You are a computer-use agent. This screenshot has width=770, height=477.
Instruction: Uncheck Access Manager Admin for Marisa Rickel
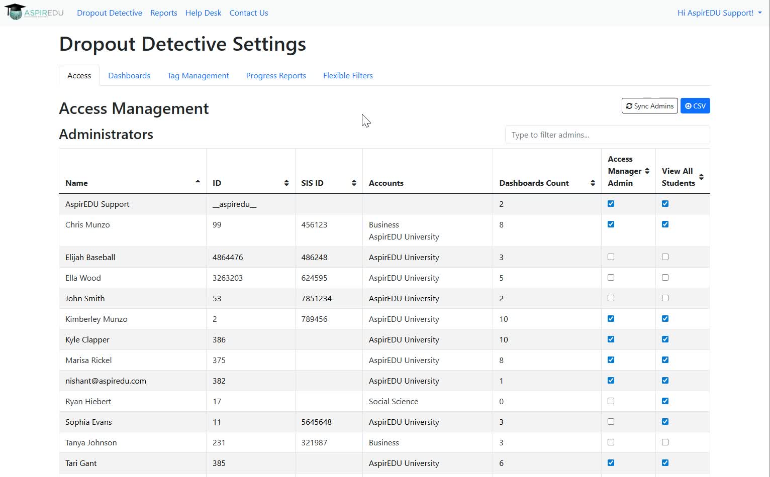pos(611,360)
